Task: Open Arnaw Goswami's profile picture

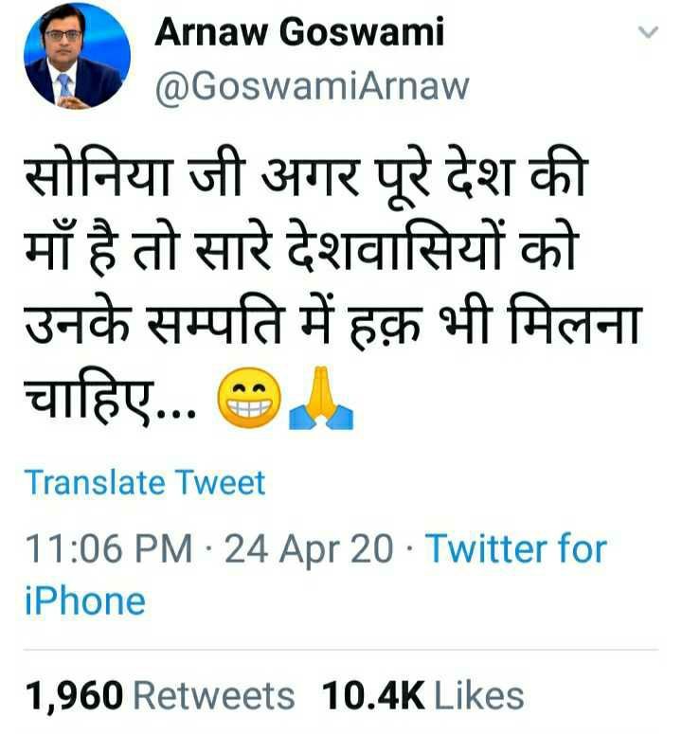Action: click(78, 56)
